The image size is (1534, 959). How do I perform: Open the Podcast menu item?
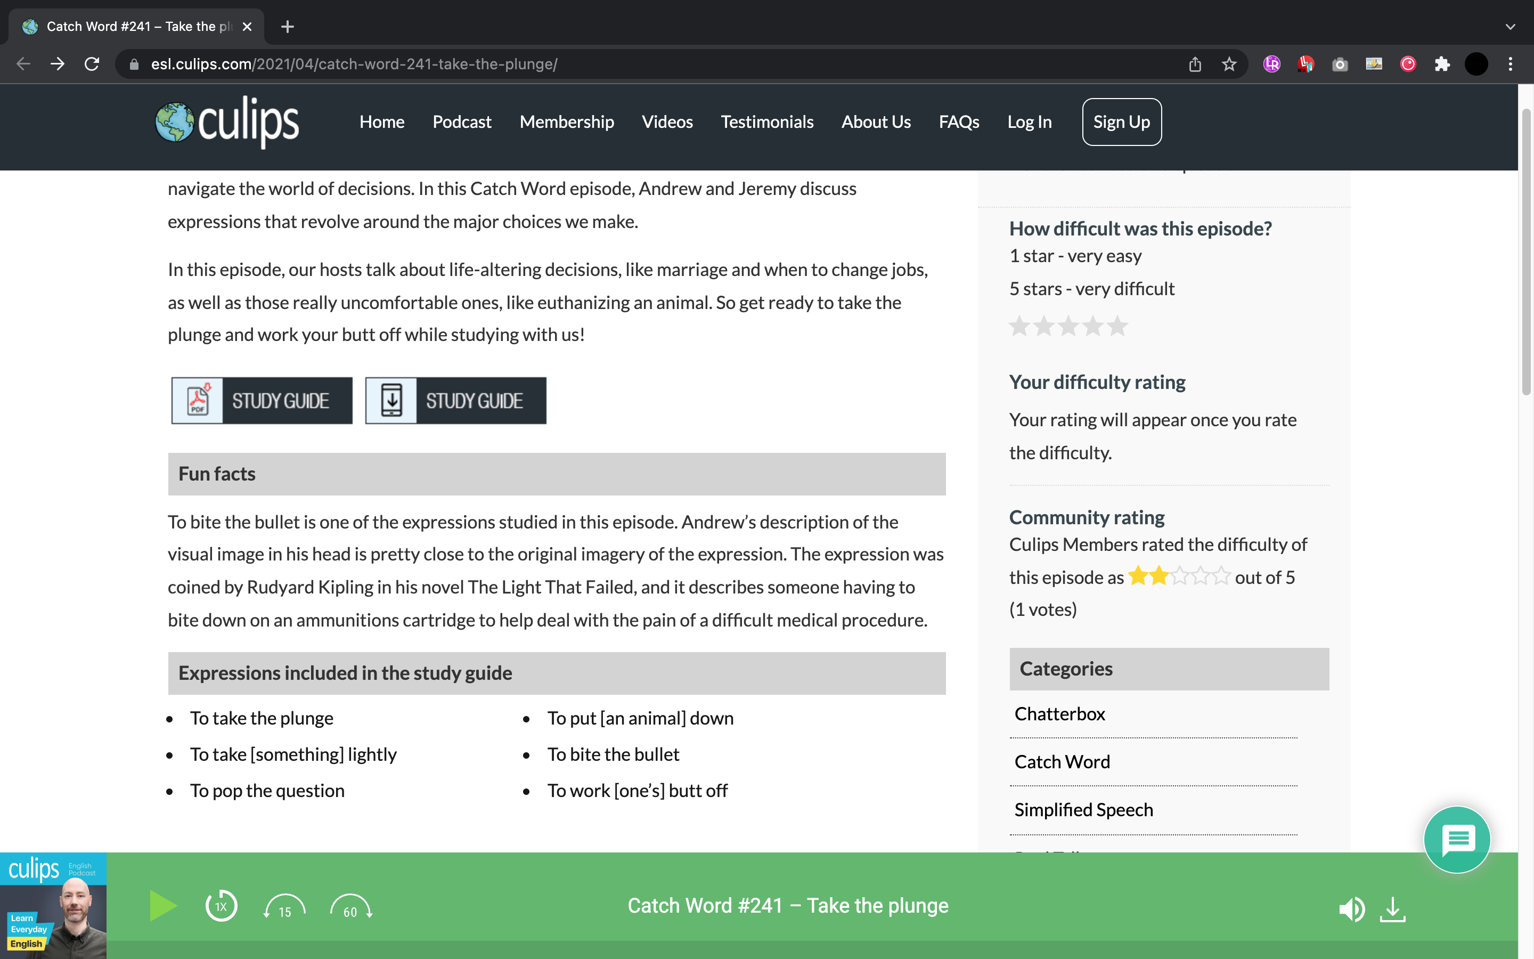point(461,122)
